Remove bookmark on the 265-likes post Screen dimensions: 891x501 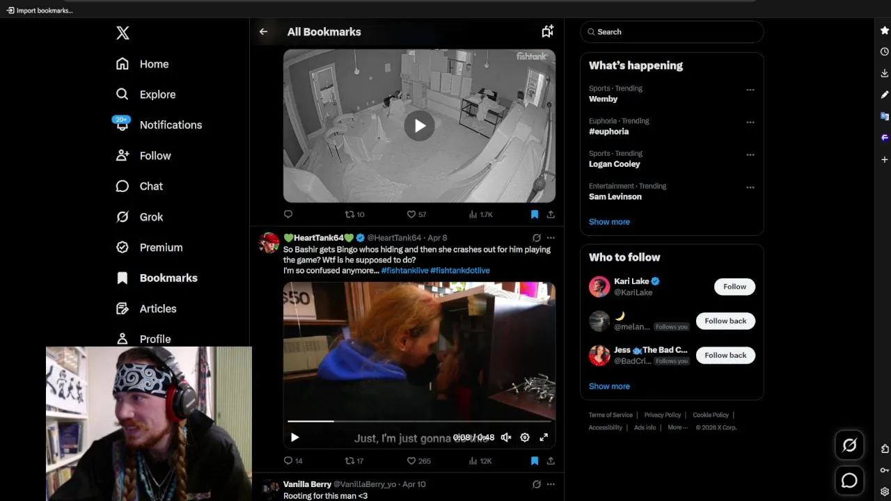click(x=535, y=461)
